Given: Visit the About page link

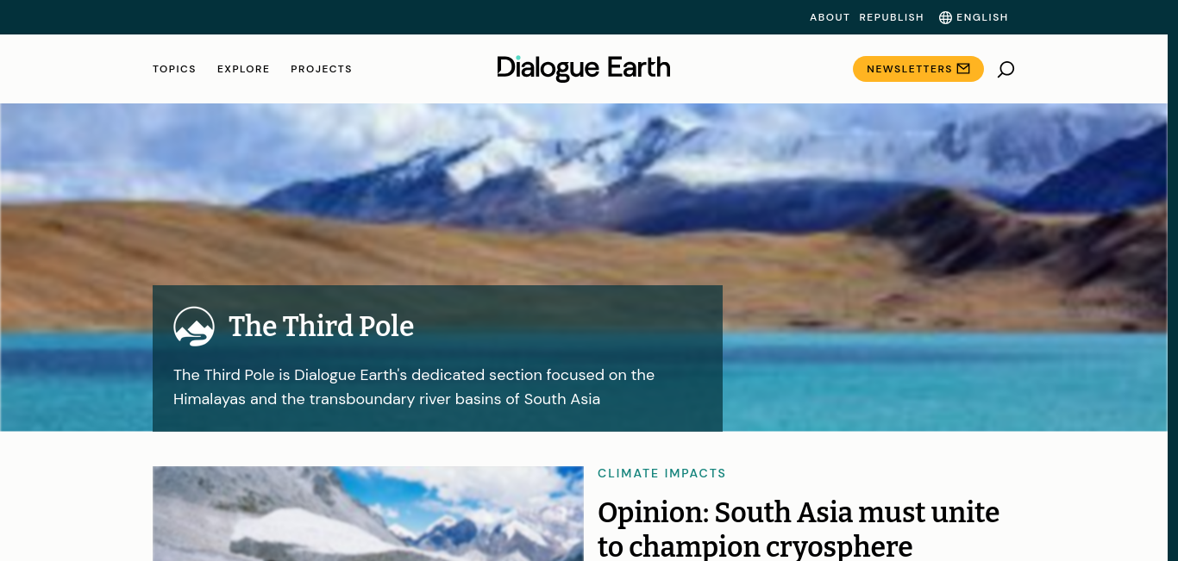Looking at the screenshot, I should (x=830, y=17).
